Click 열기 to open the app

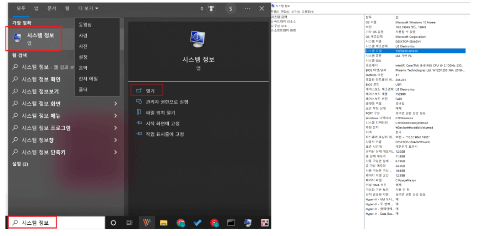pos(147,90)
